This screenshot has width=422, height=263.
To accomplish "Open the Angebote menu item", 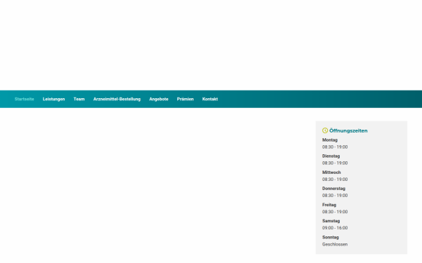I will click(159, 99).
